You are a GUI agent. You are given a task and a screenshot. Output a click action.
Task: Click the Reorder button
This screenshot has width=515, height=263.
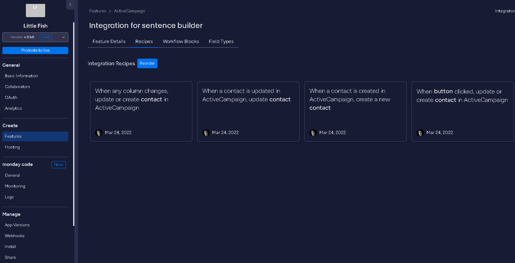pyautogui.click(x=147, y=63)
